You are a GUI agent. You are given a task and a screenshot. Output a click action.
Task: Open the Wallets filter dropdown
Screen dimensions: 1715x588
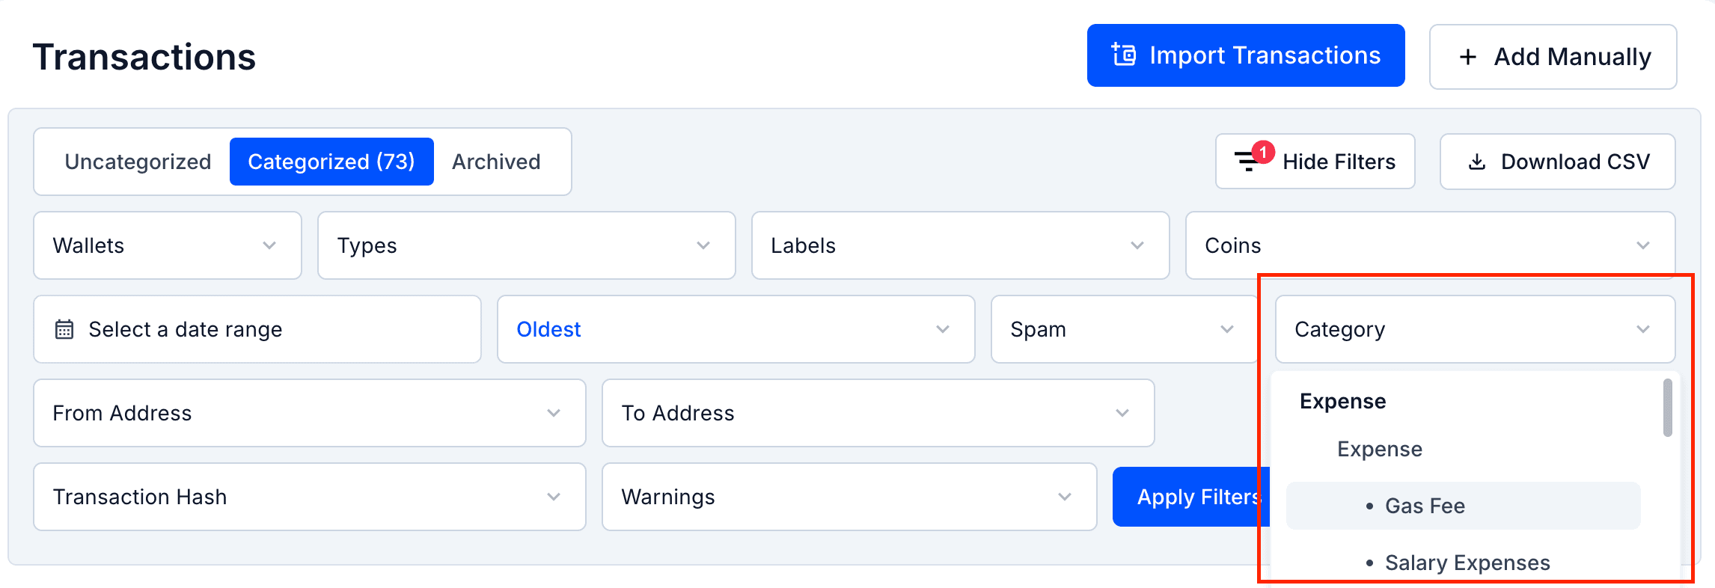[x=166, y=245]
